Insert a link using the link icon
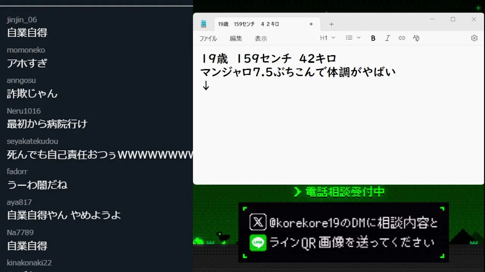The width and height of the screenshot is (485, 272). [x=402, y=38]
